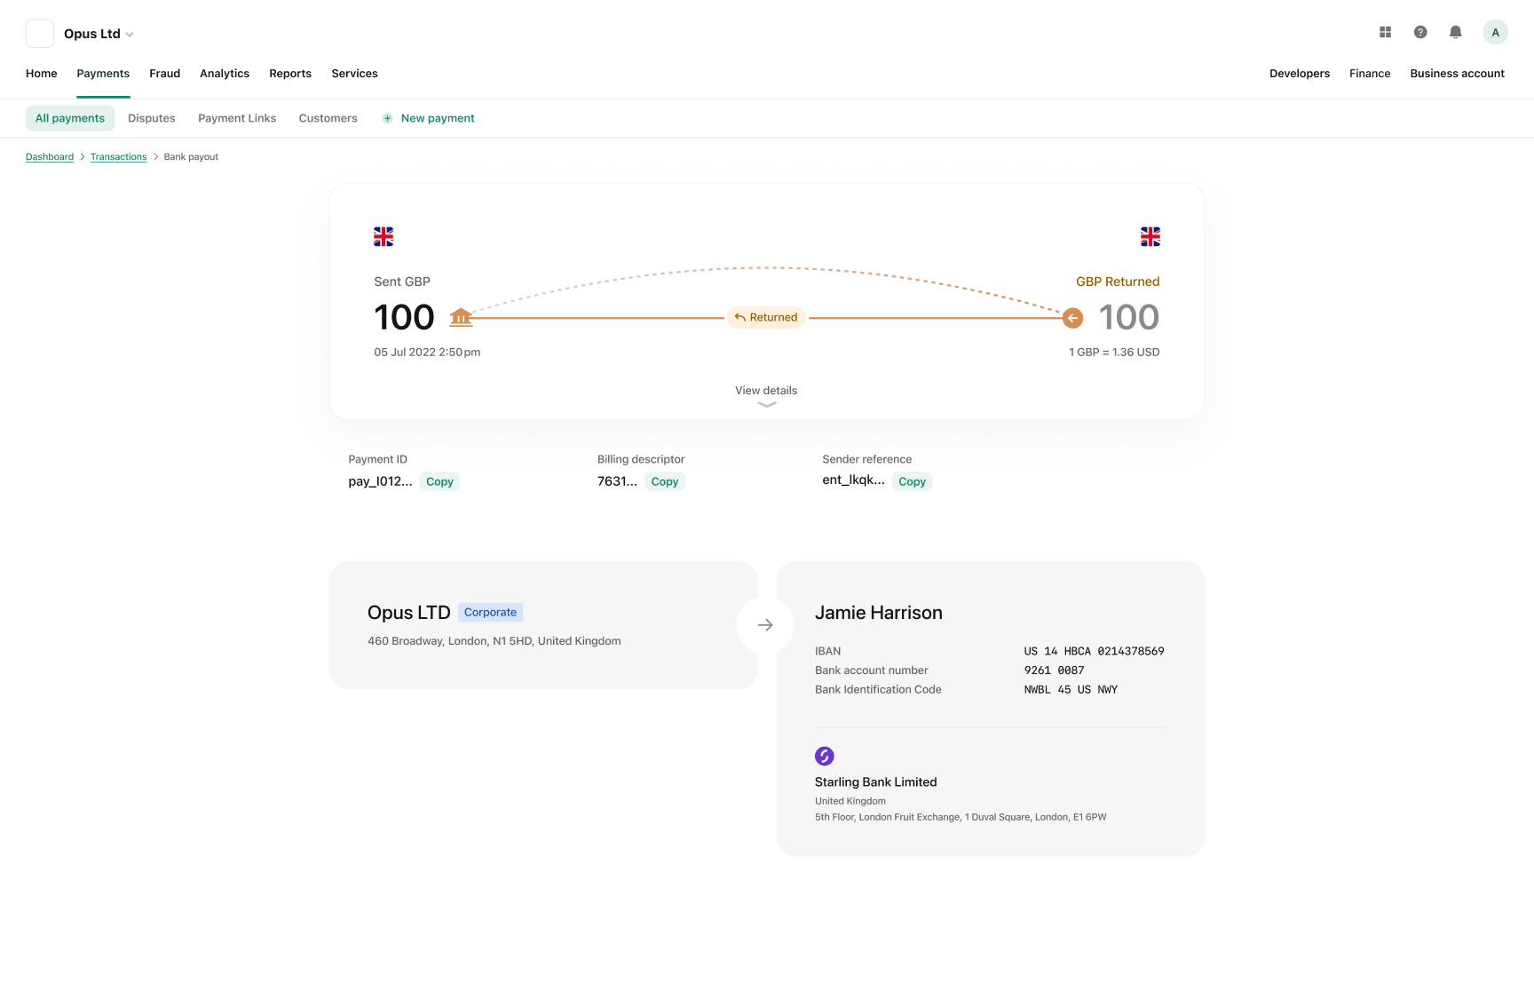Viewport: 1534px width, 992px height.
Task: Click the Opus LTD address 460 Broadway
Action: point(494,641)
